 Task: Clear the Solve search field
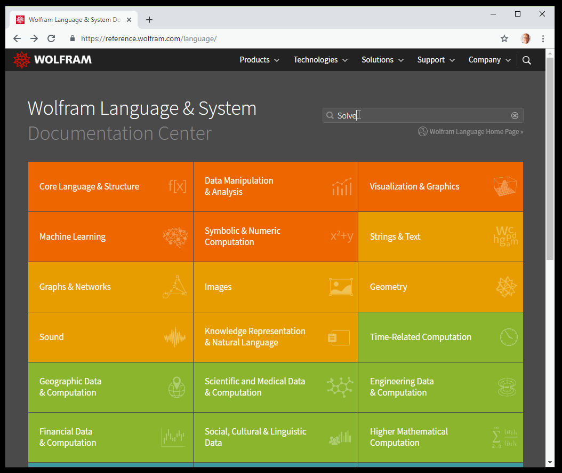tap(515, 115)
